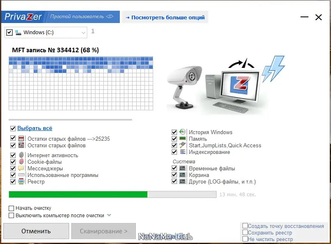Image resolution: width=331 pixels, height=244 pixels.
Task: Click the monitor icon for Временные файлы
Action: pyautogui.click(x=182, y=168)
